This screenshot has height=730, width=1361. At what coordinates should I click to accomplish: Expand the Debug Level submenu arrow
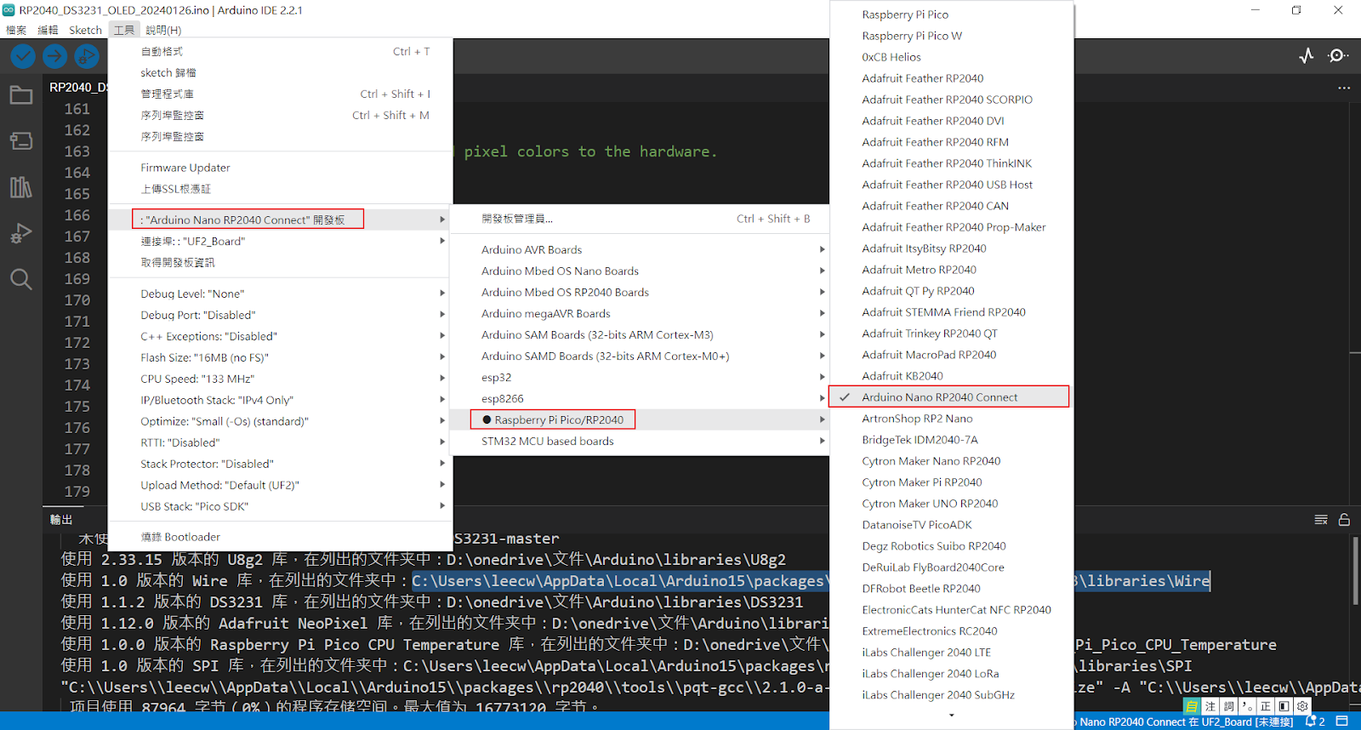pyautogui.click(x=442, y=294)
